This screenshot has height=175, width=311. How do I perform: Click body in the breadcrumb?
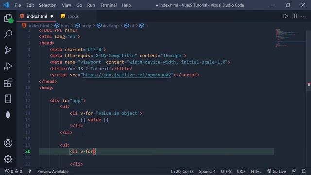(86, 26)
